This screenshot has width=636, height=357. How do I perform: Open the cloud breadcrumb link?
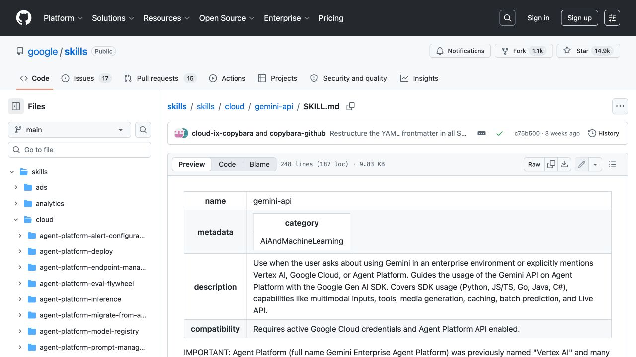(235, 106)
